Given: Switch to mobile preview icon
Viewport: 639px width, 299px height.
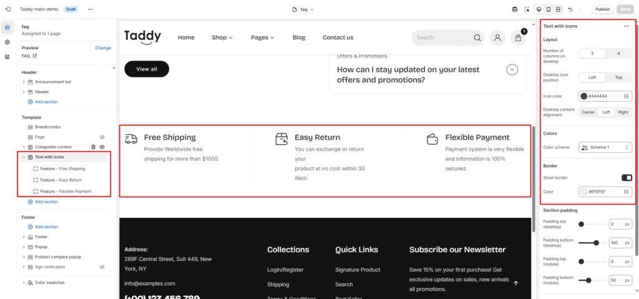Looking at the screenshot, I should coord(549,9).
